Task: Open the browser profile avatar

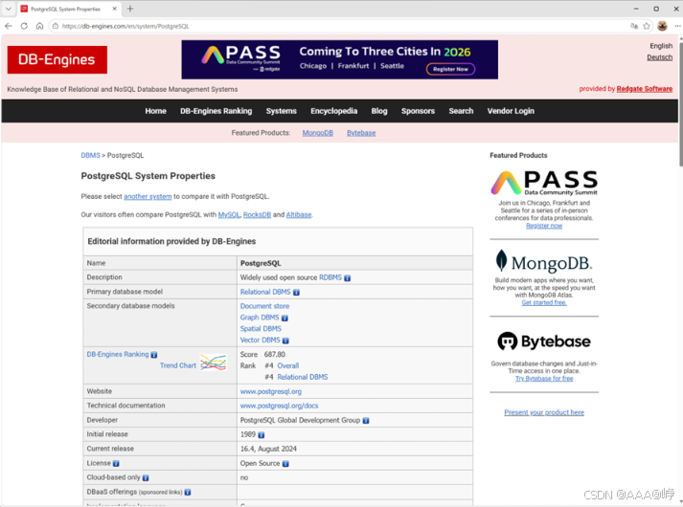Action: point(662,26)
